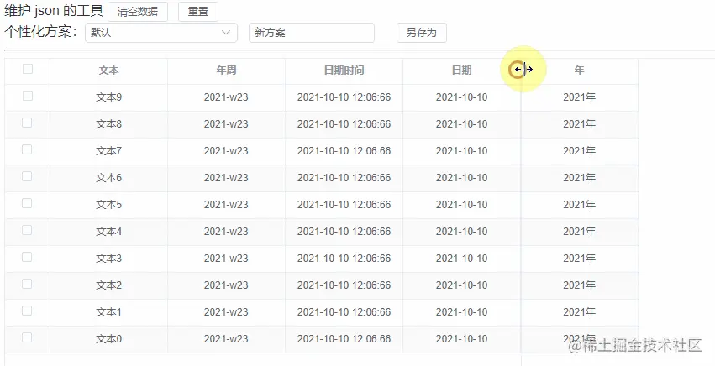Check the checkbox for row 文本4

28,230
